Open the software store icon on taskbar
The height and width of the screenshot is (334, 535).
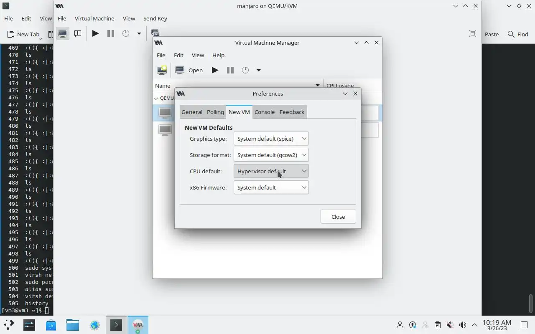[51, 325]
